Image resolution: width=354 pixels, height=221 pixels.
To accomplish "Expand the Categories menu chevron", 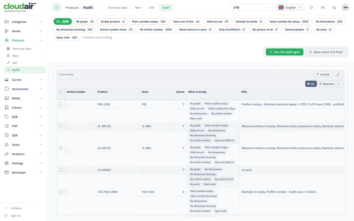I will click(x=41, y=22).
